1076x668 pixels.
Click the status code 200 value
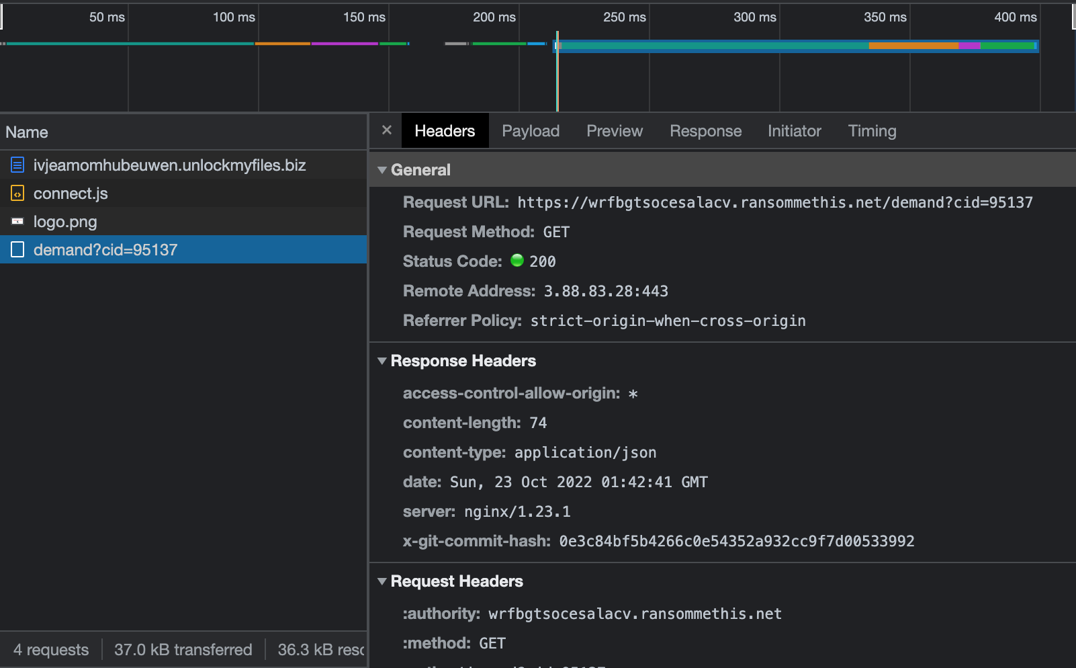tap(543, 261)
